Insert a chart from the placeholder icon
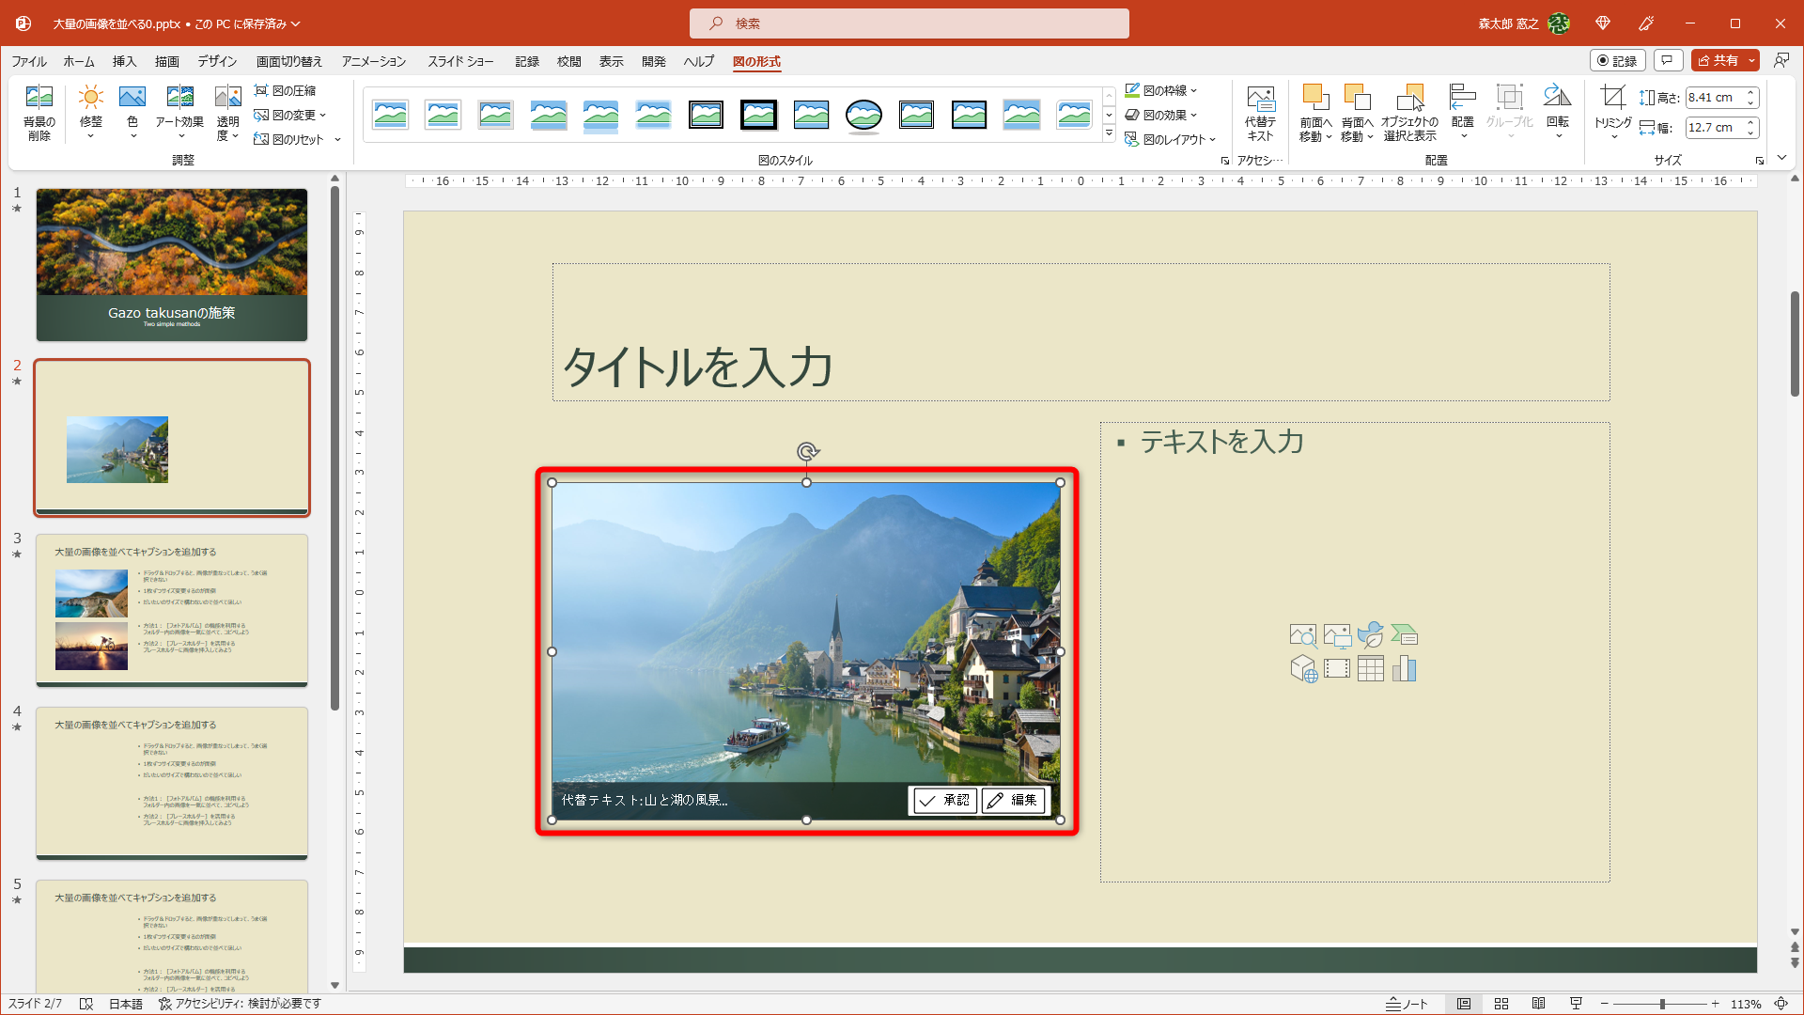Screen dimensions: 1804x1015 pos(1404,669)
